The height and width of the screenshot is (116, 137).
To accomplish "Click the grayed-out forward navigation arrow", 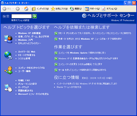I will pos(18,9).
